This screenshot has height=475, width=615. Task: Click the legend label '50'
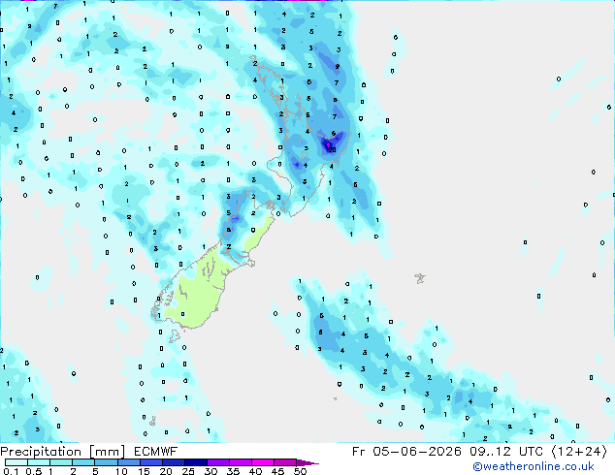300,471
